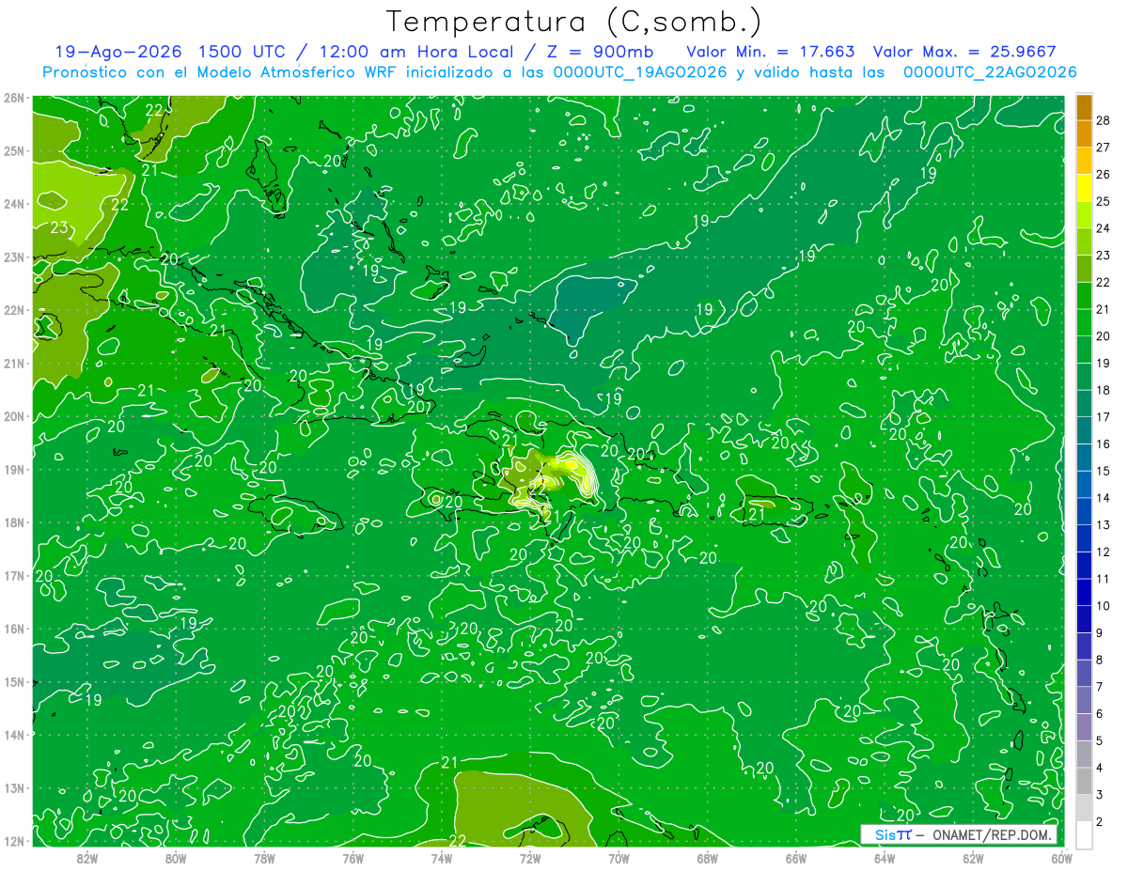1128x871 pixels.
Task: Click the teal legend swatch between 17 and 18
Action: pos(1084,403)
